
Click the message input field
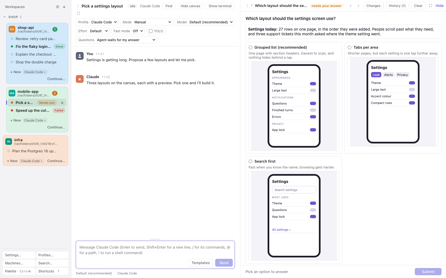pos(155,250)
